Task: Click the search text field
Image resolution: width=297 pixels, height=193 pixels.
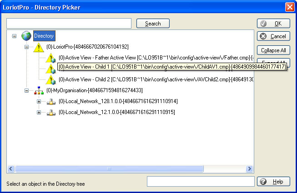Action: coord(69,24)
